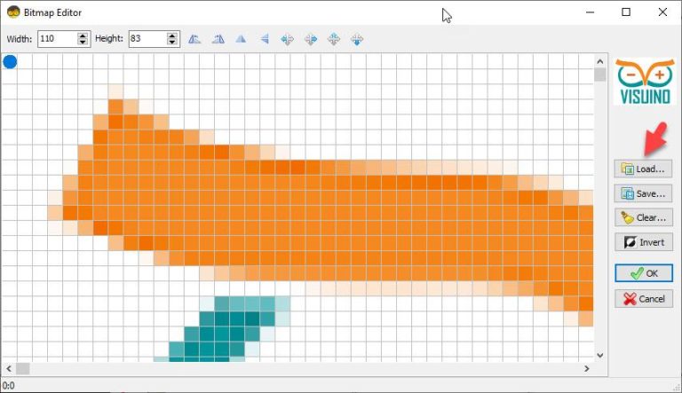This screenshot has width=682, height=393.
Task: Click the rotate clockwise toolbar icon
Action: pyautogui.click(x=218, y=39)
